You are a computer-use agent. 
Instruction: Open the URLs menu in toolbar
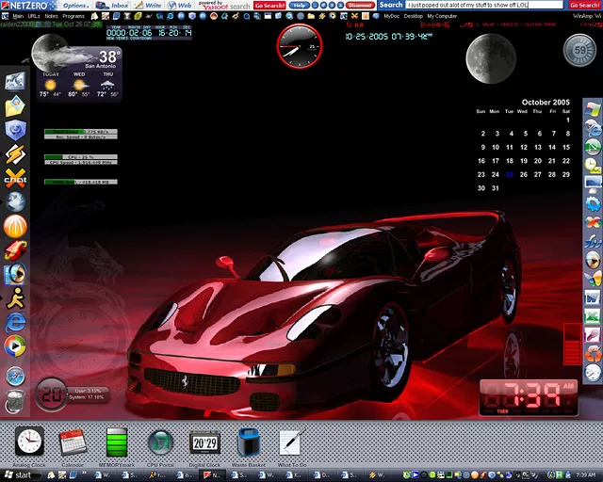[34, 16]
